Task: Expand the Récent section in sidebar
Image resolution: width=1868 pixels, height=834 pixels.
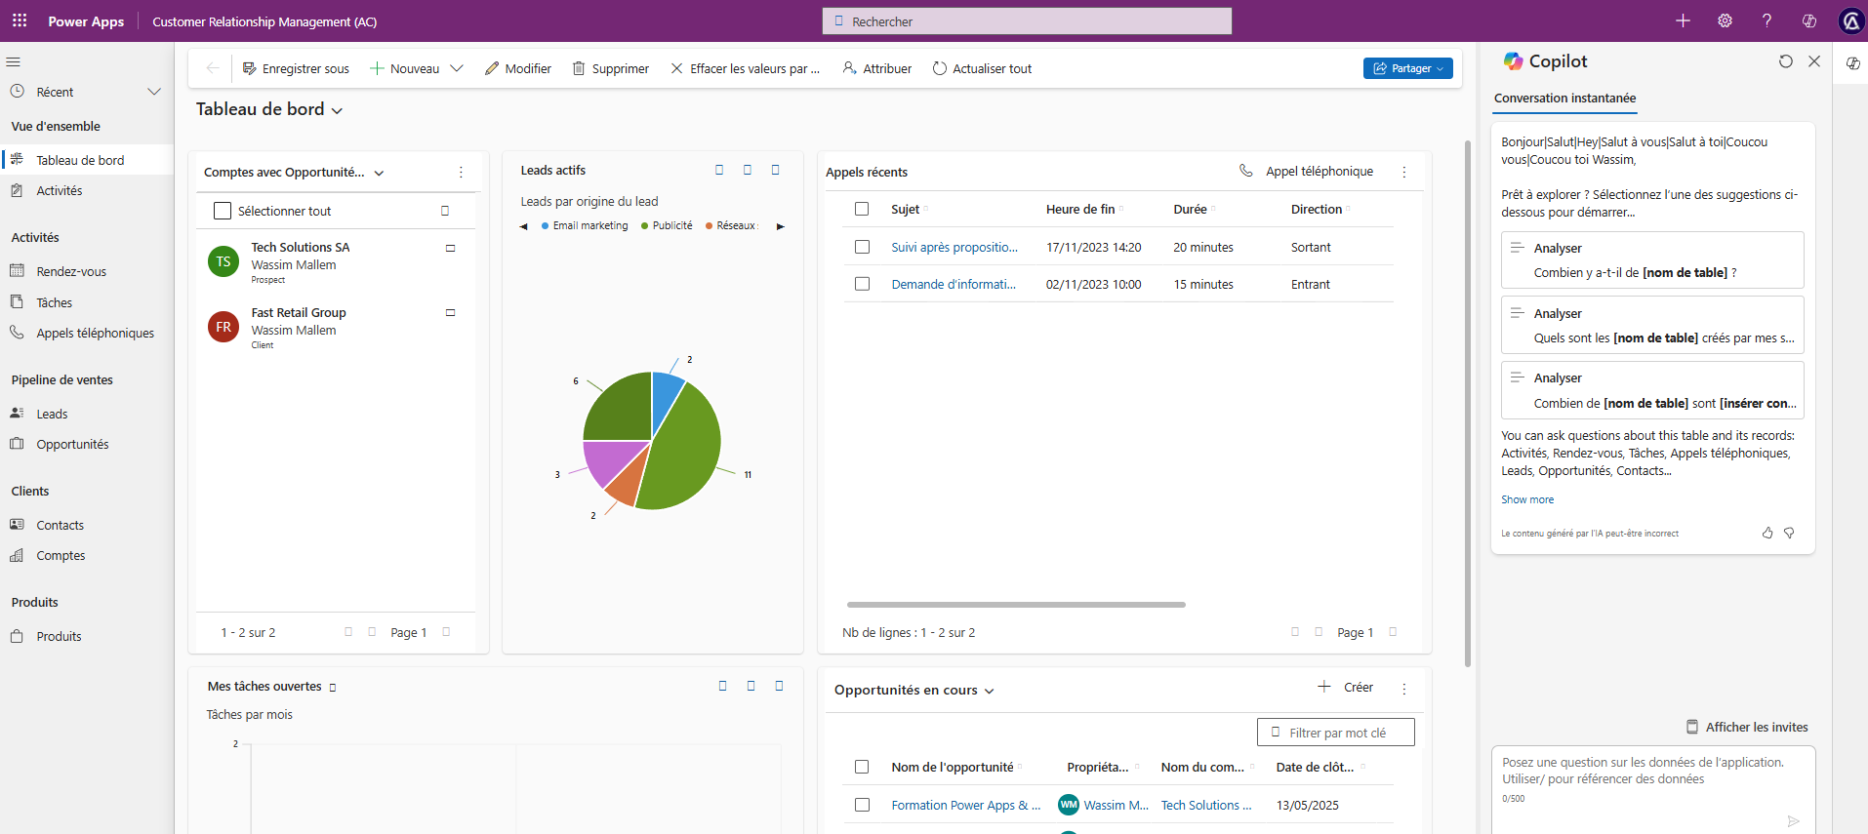Action: click(153, 92)
